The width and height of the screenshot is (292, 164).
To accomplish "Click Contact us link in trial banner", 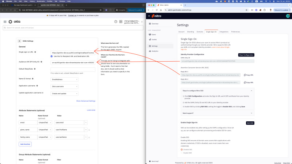I will (x=72, y=15).
